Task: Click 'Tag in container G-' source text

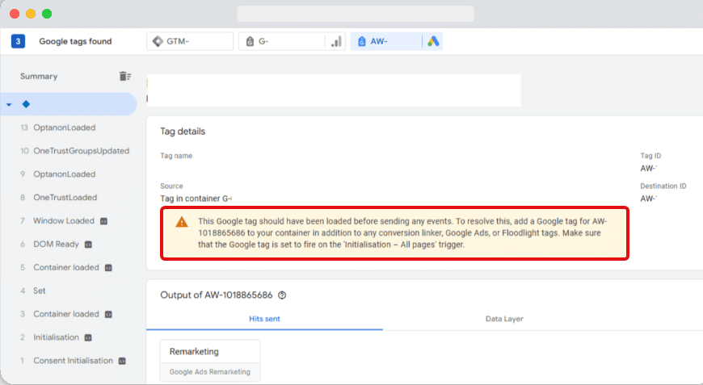Action: click(x=196, y=199)
